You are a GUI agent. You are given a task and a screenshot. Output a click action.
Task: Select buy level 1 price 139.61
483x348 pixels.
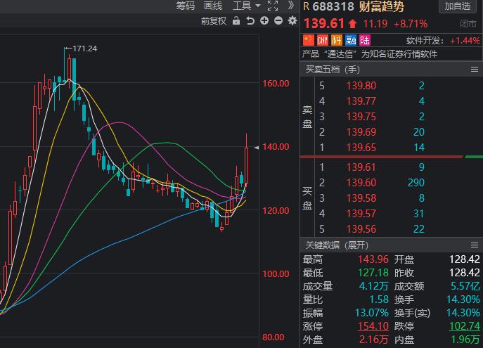pos(361,167)
